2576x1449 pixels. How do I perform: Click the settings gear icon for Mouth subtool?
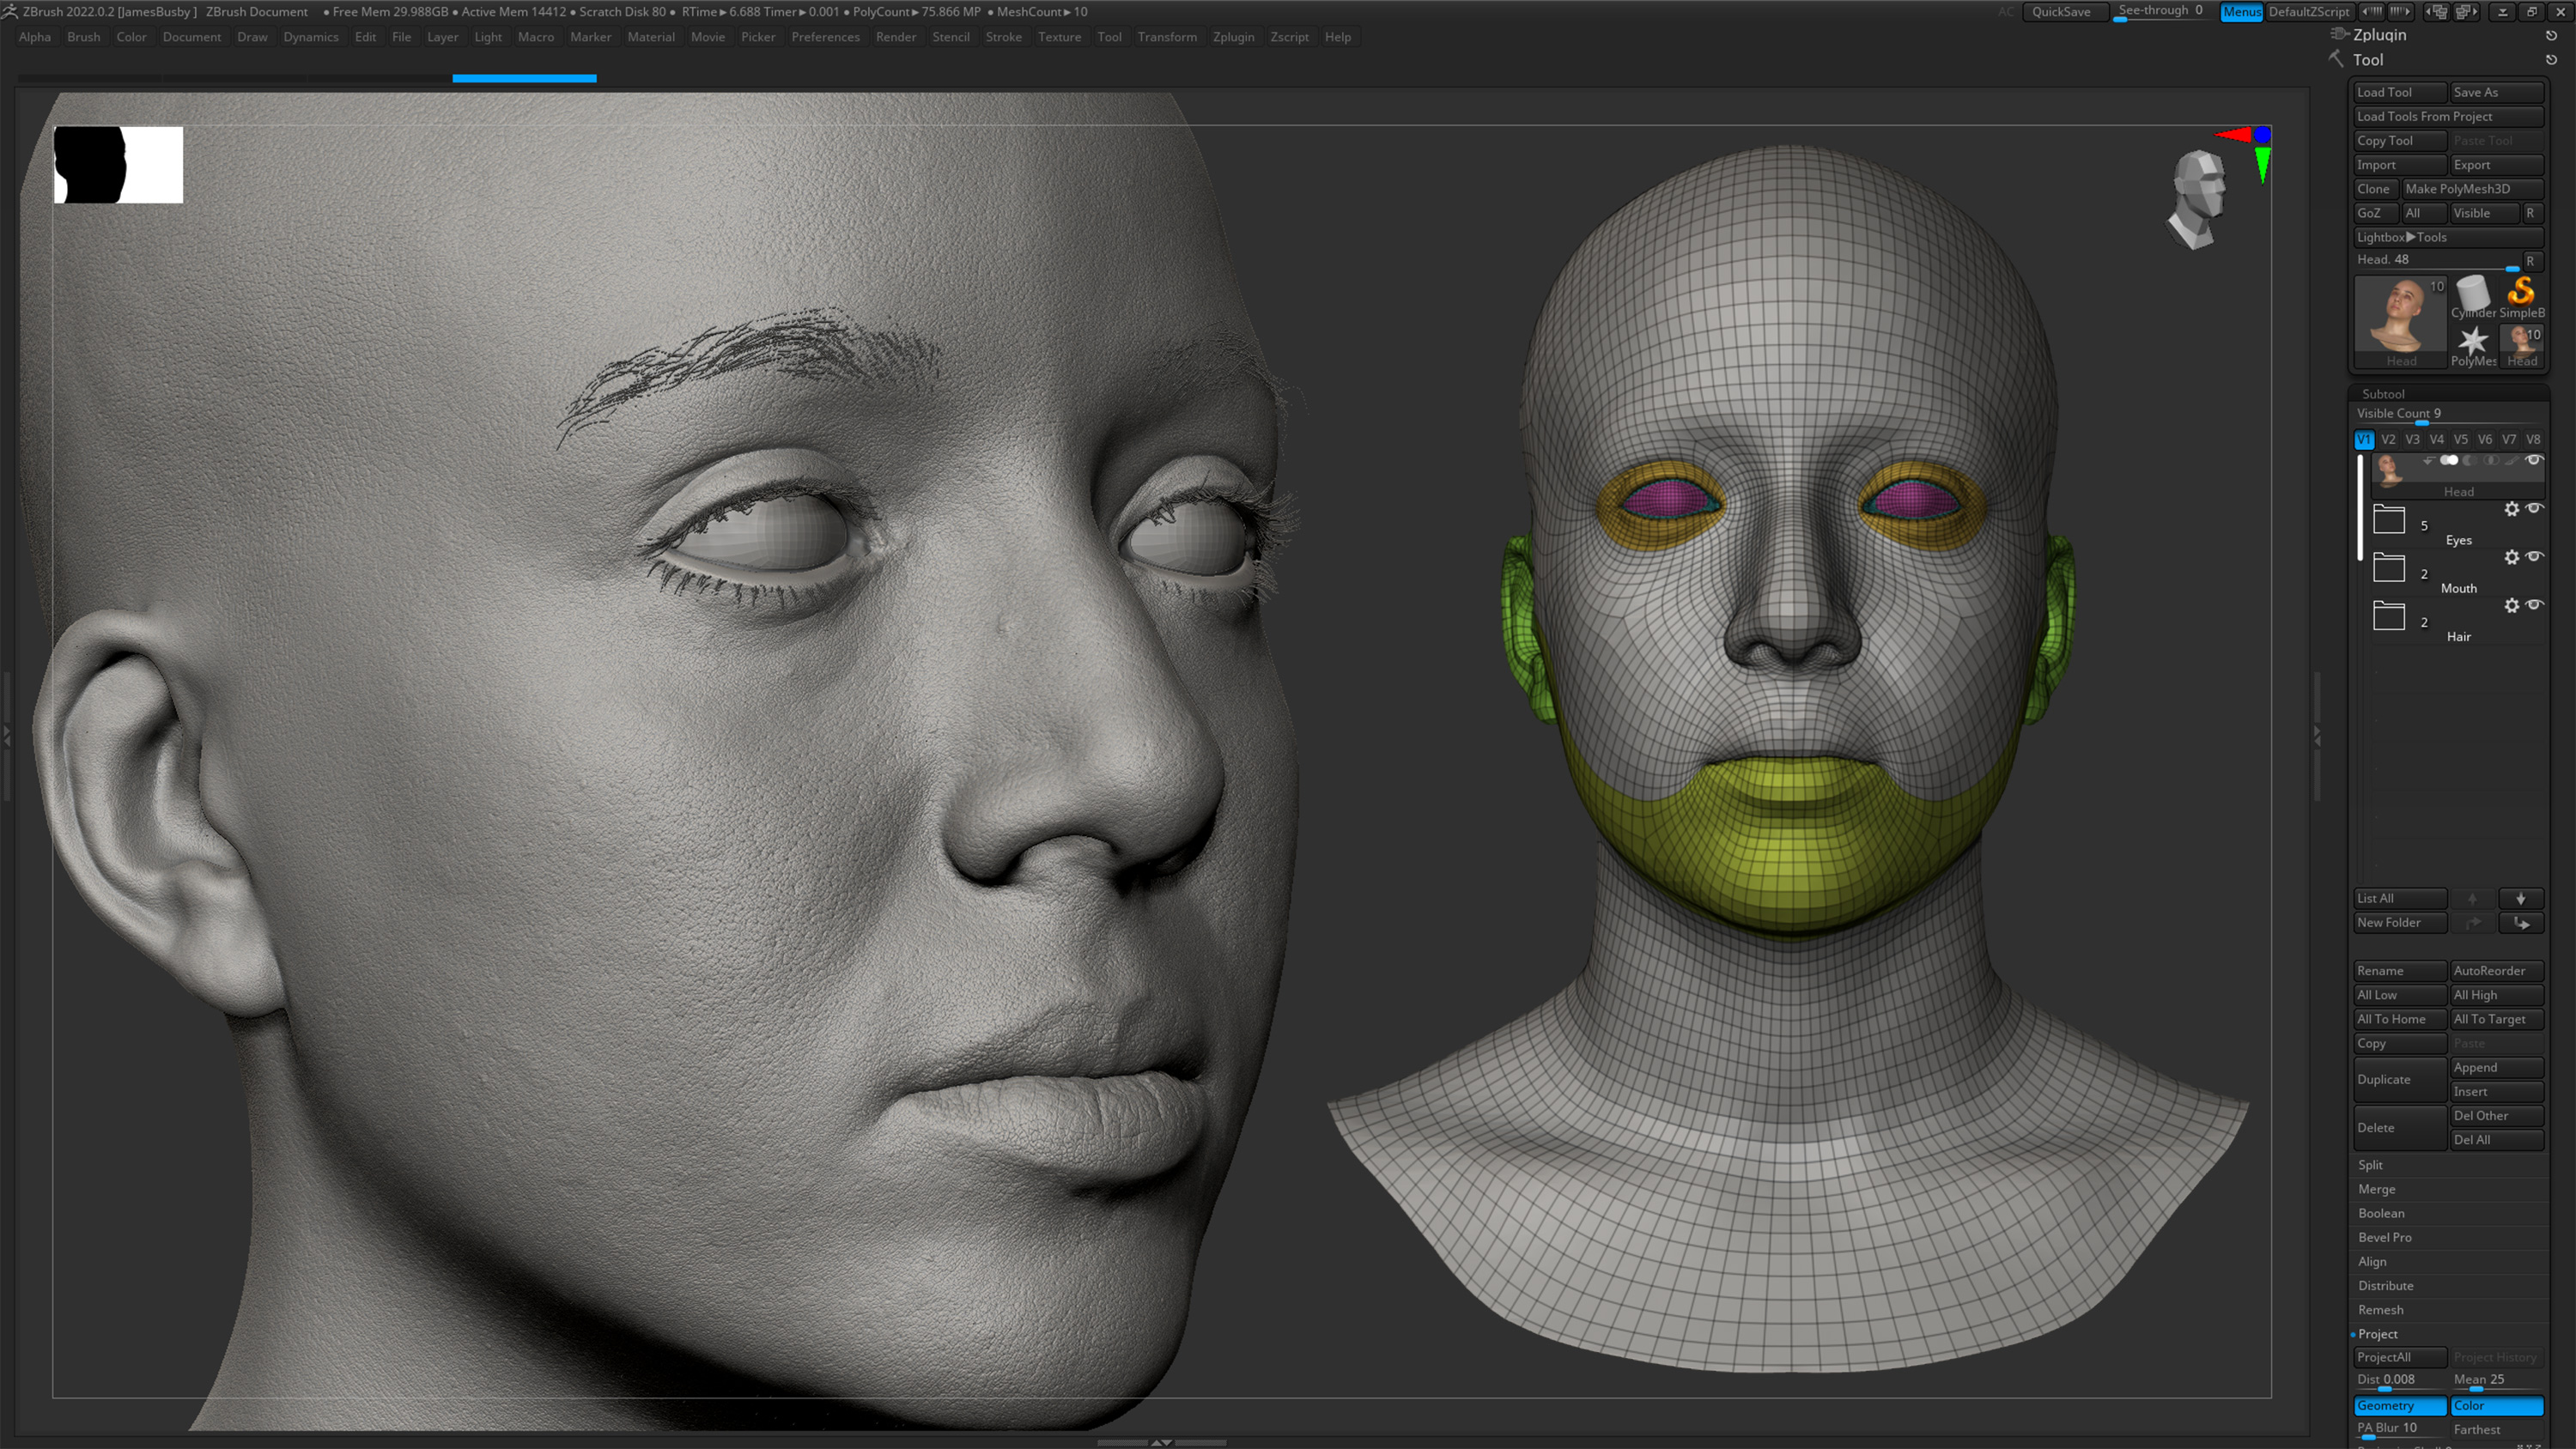click(2512, 555)
